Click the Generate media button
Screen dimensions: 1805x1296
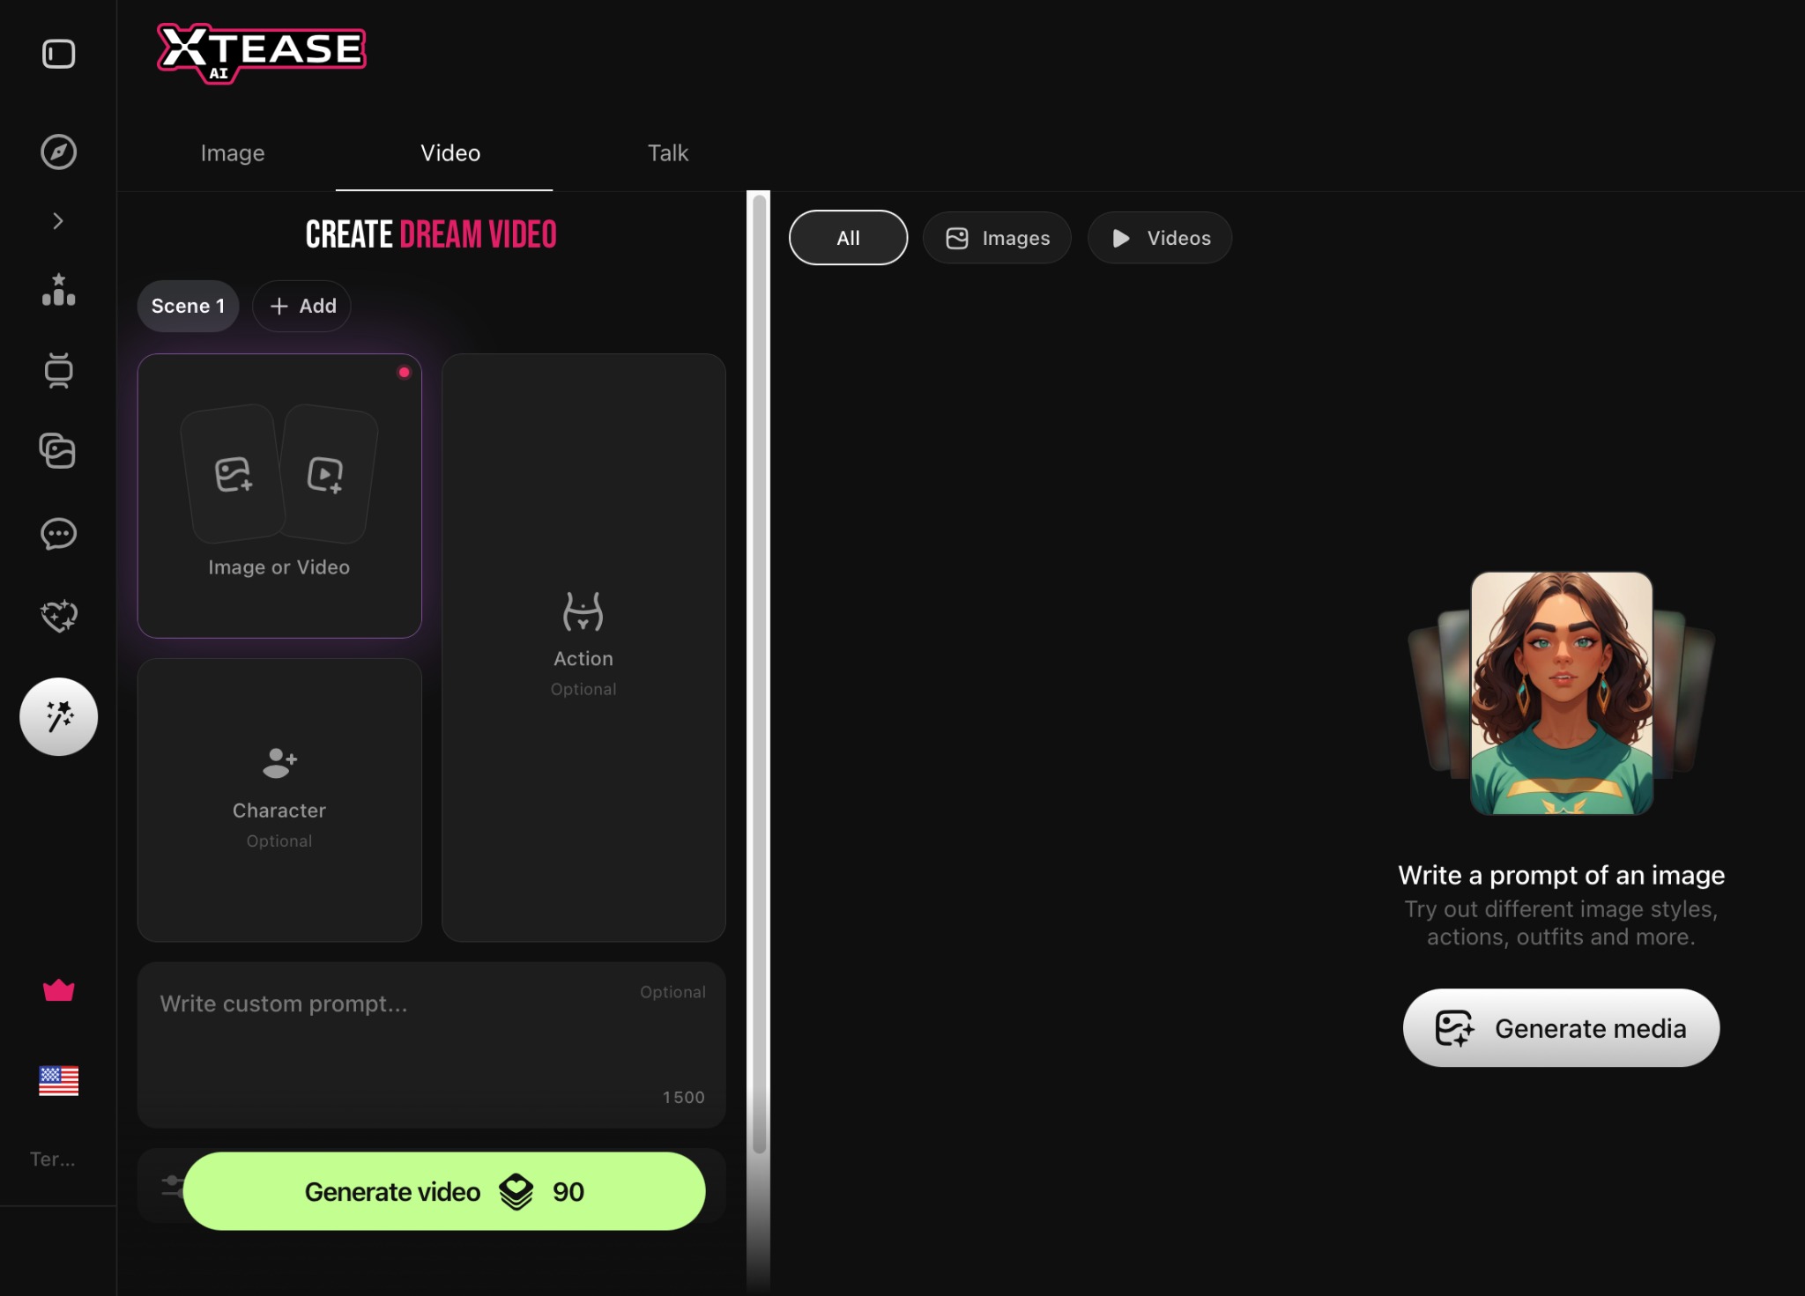click(x=1561, y=1028)
